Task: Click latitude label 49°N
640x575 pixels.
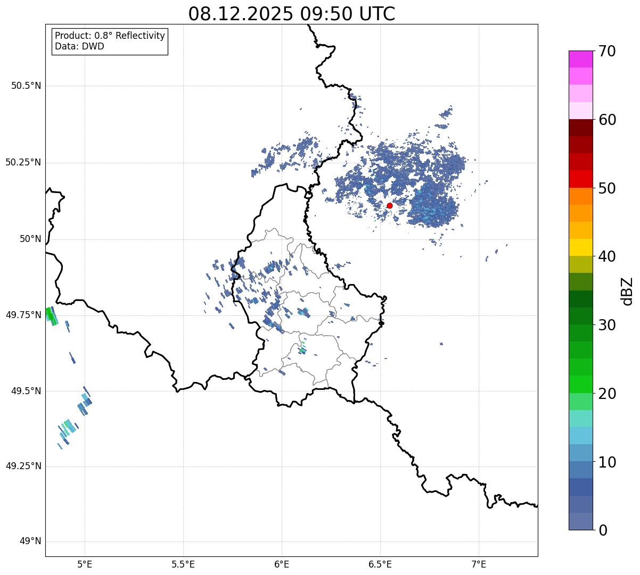Action: tap(30, 541)
